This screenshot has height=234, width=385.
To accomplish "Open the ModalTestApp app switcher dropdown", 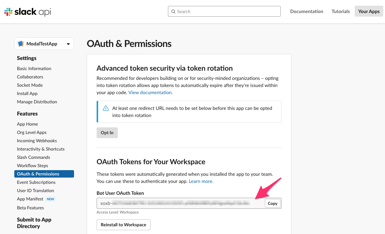I will pyautogui.click(x=44, y=43).
